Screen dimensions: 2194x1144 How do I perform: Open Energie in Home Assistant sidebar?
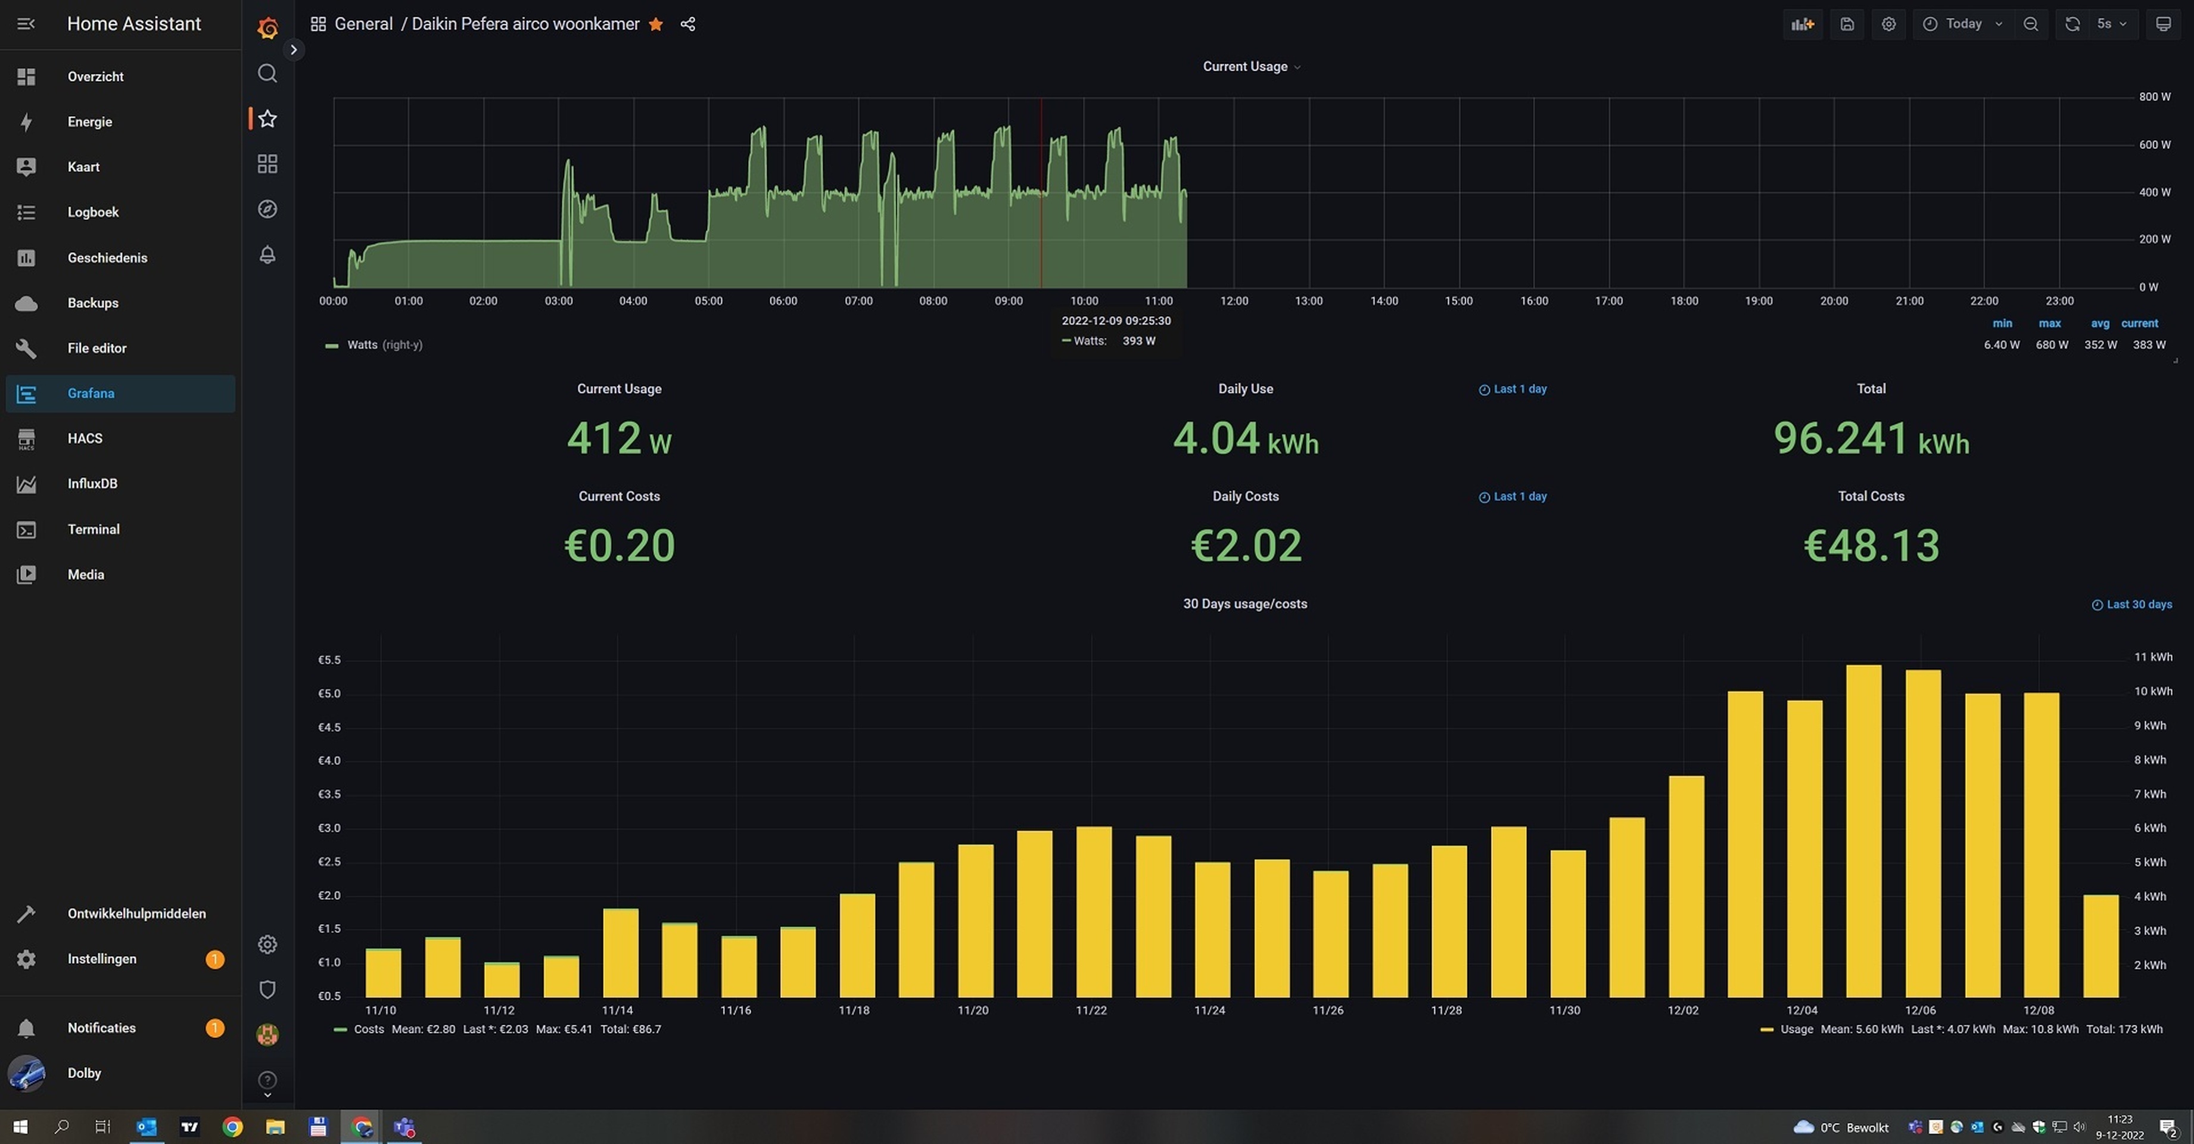(89, 121)
